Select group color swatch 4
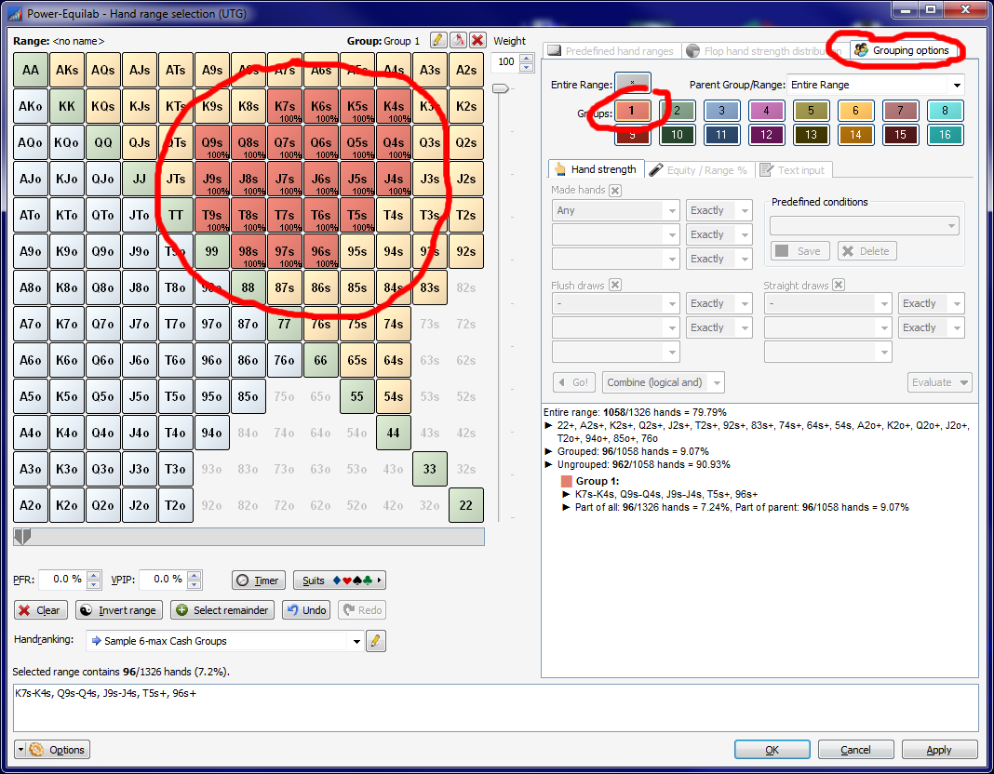 766,111
